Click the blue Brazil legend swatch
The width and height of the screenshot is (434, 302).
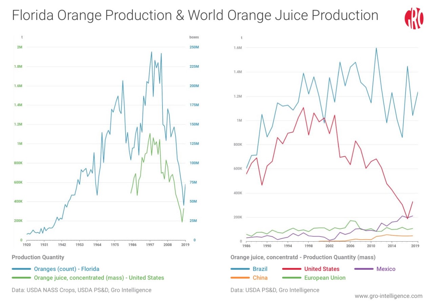coord(240,269)
